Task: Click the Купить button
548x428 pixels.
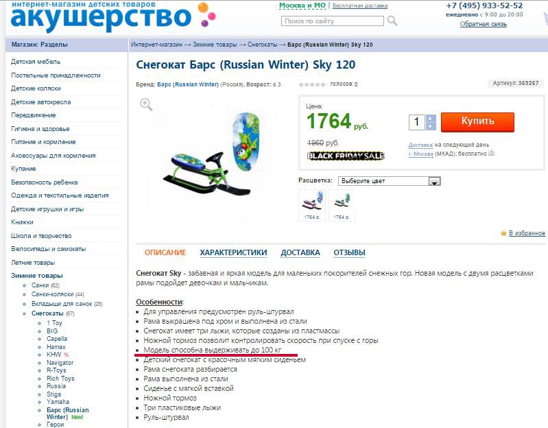Action: [x=477, y=122]
